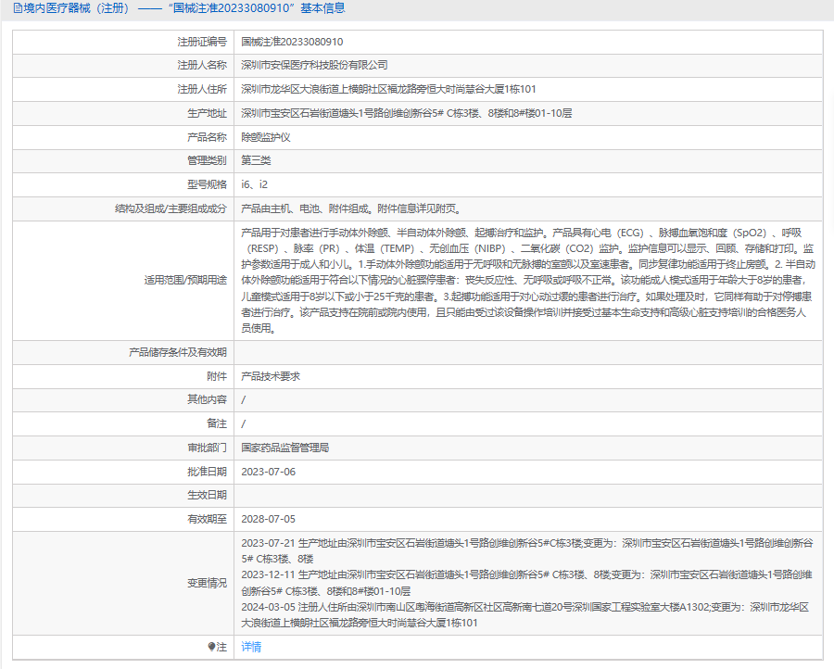The image size is (834, 669).
Task: Select the registrant address value in 注册人住所 row
Action: [x=388, y=89]
